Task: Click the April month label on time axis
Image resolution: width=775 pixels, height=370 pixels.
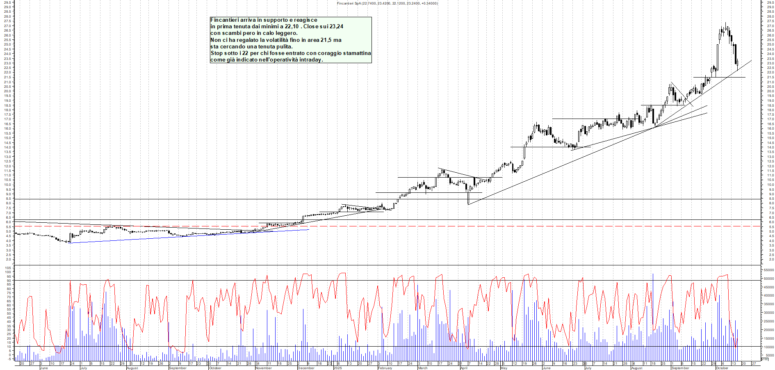Action: (x=463, y=368)
